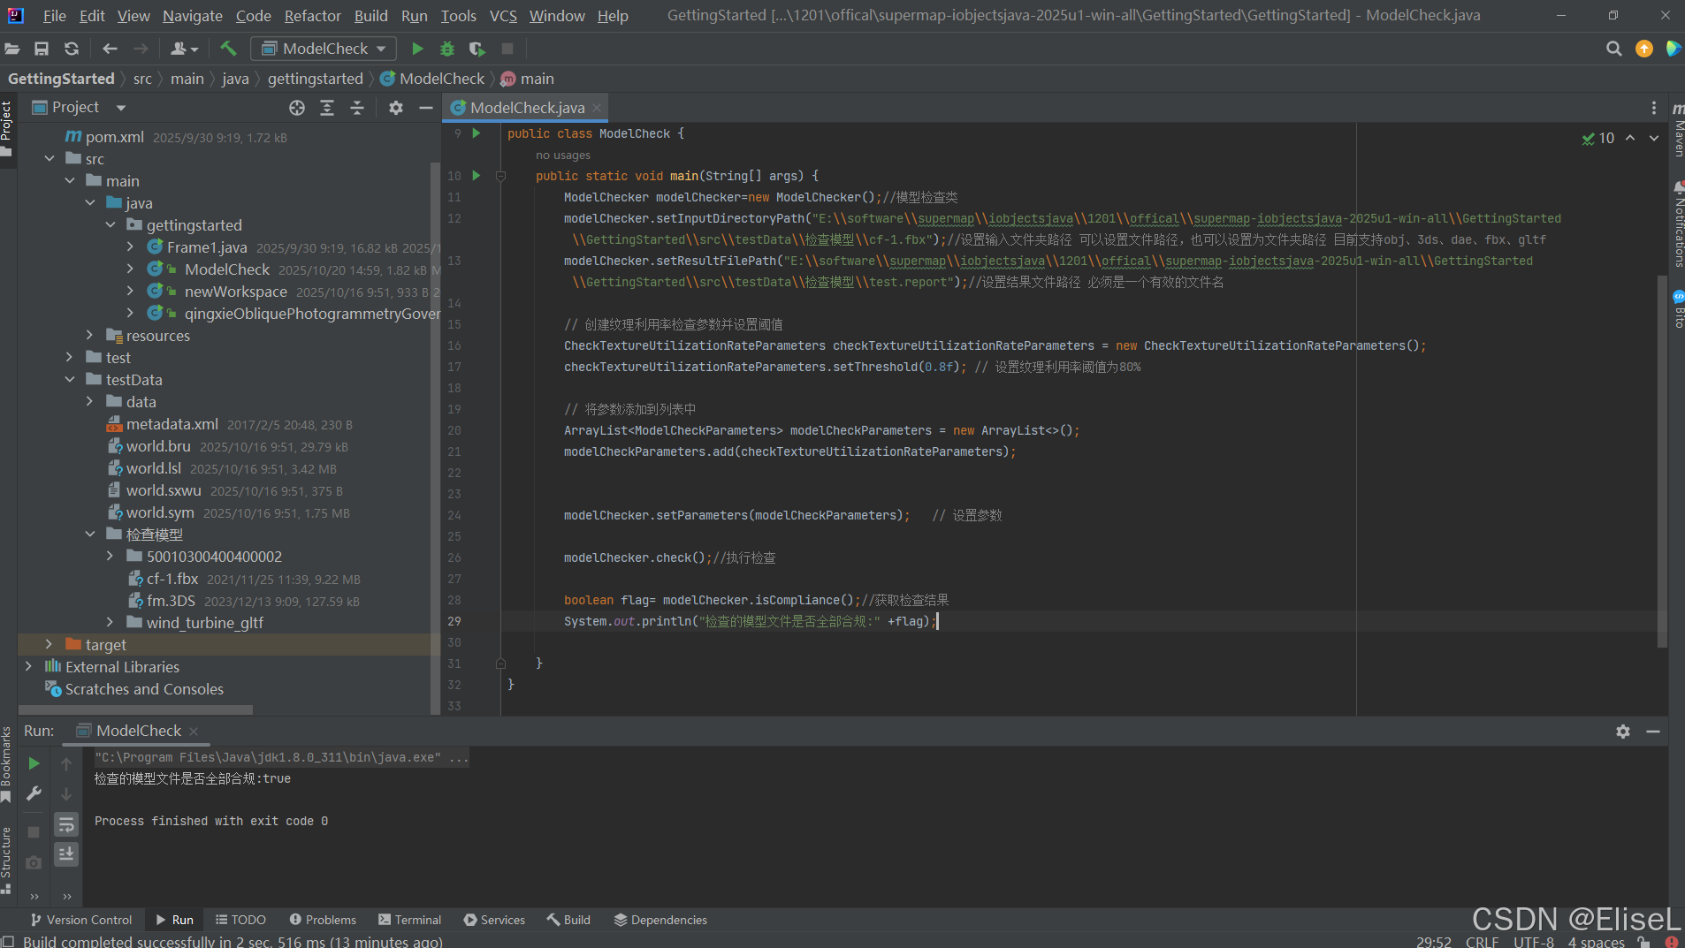Collapse all nodes in the Project panel
The width and height of the screenshot is (1685, 948).
pos(356,108)
